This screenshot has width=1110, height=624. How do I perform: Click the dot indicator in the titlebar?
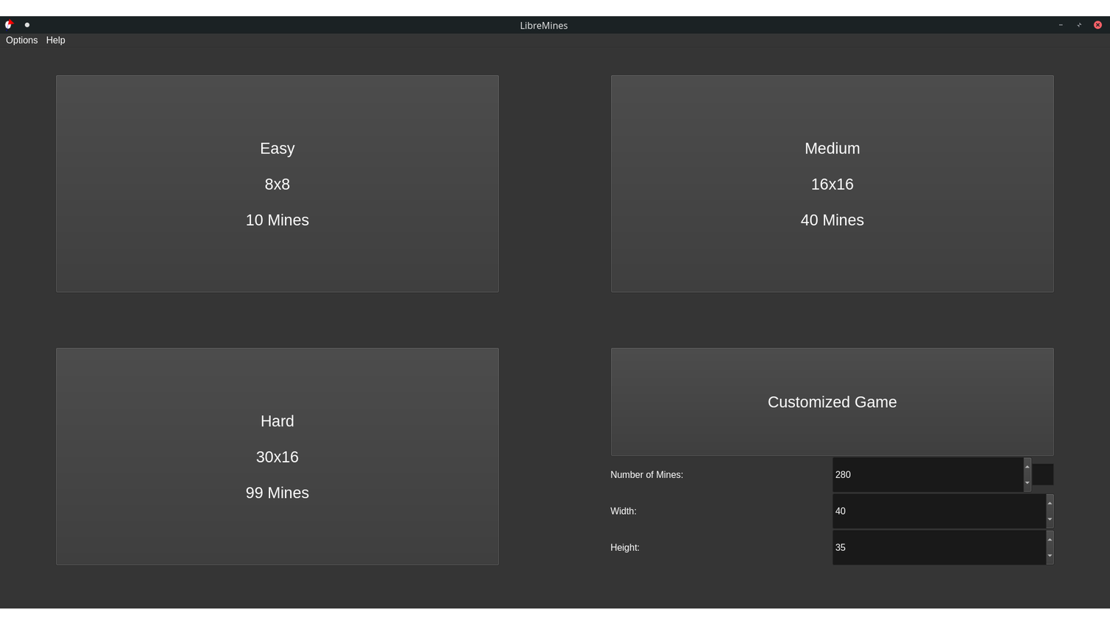coord(27,24)
